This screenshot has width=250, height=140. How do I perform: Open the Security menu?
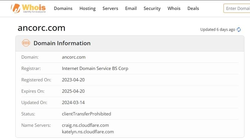tap(152, 8)
